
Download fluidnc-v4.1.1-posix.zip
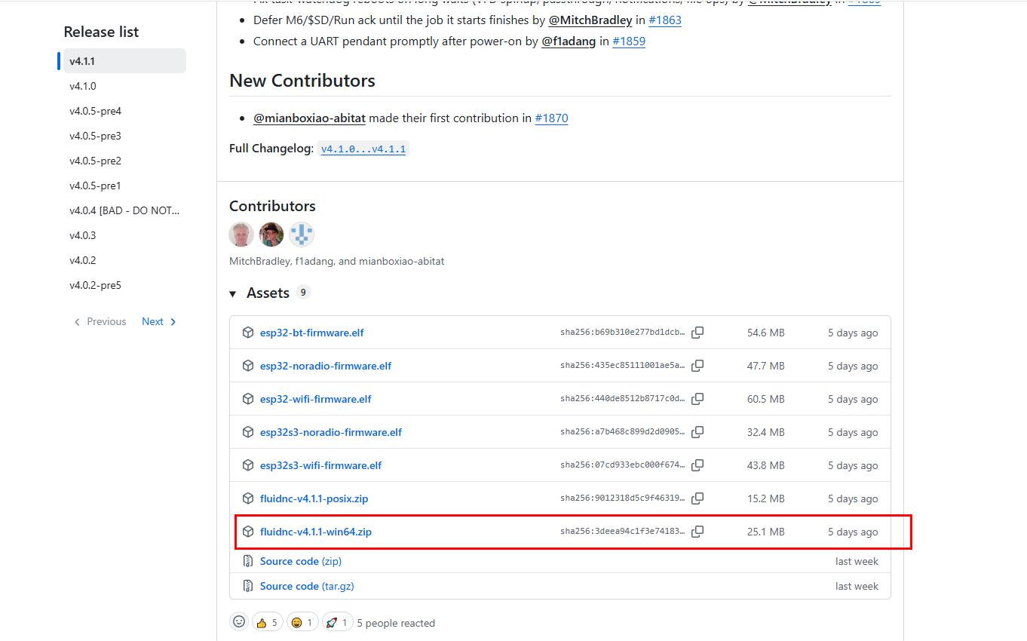(x=314, y=498)
